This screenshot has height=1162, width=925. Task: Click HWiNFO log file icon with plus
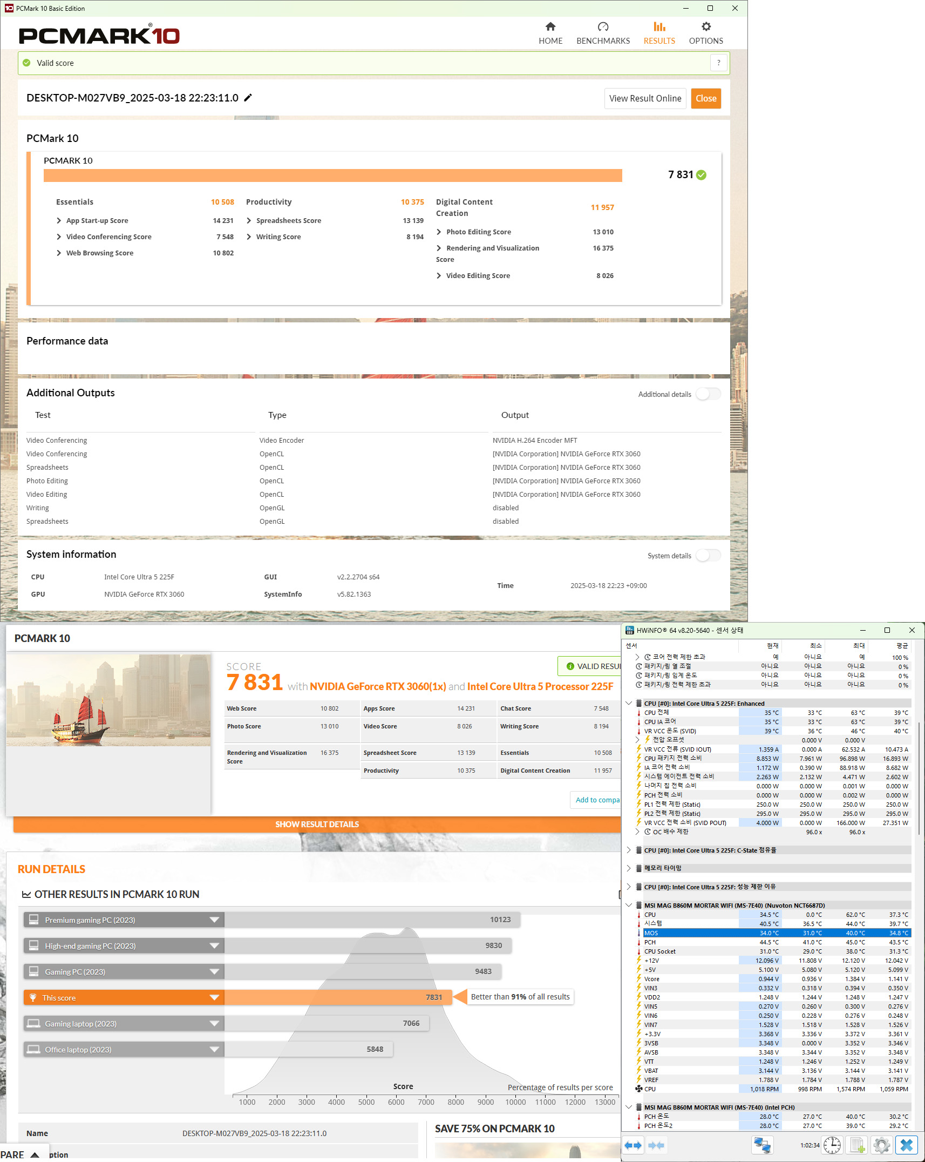pos(856,1145)
